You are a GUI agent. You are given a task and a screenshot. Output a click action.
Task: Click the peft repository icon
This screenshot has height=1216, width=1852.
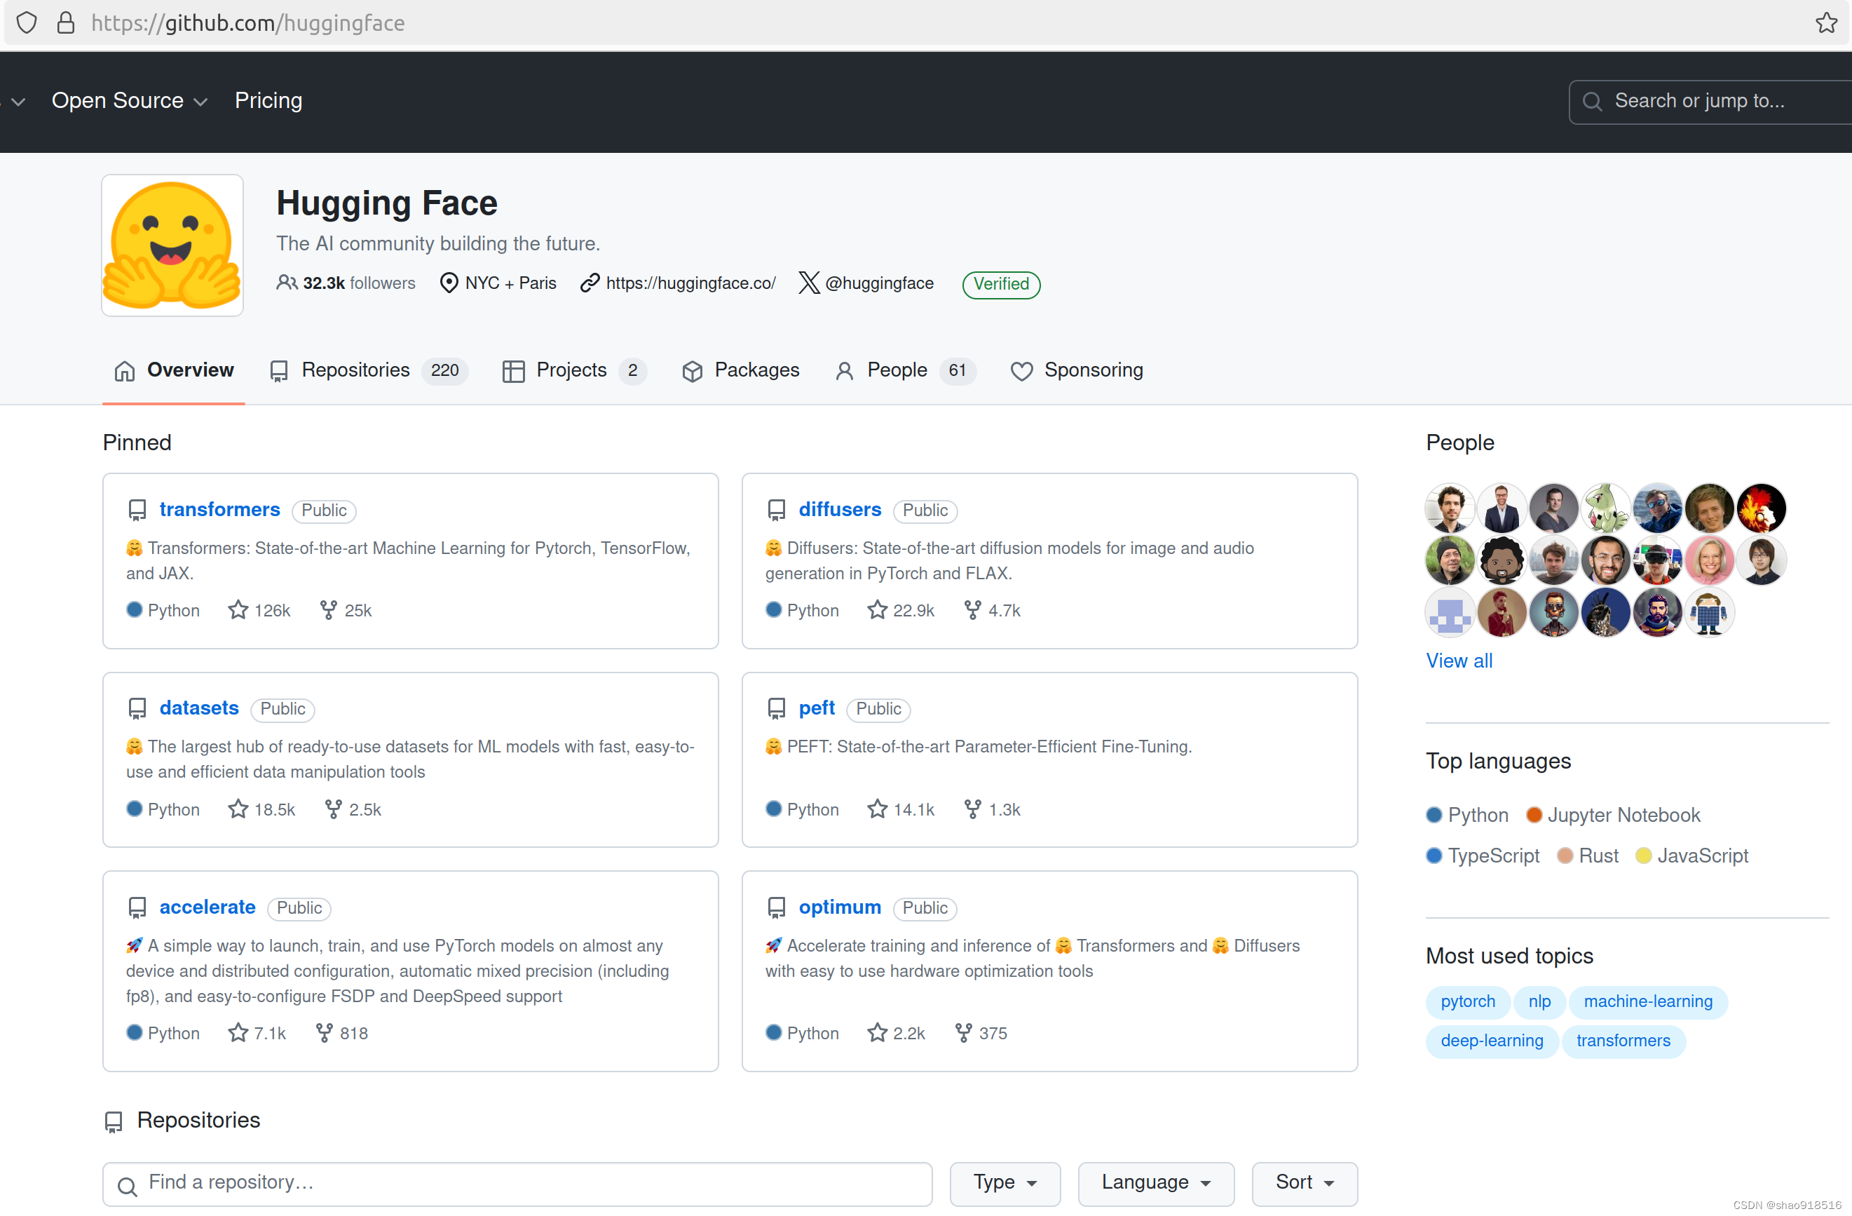click(x=775, y=707)
